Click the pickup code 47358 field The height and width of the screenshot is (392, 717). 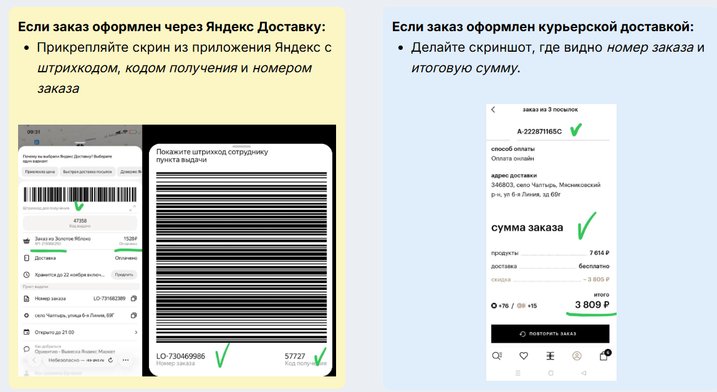(x=80, y=222)
